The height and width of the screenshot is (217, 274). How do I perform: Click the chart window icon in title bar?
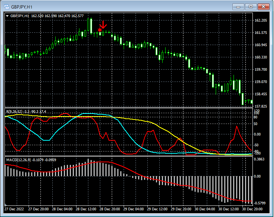pos(7,6)
